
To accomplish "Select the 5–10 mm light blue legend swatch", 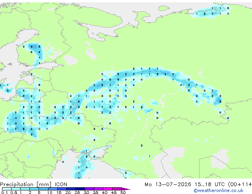I will pos(43,189).
